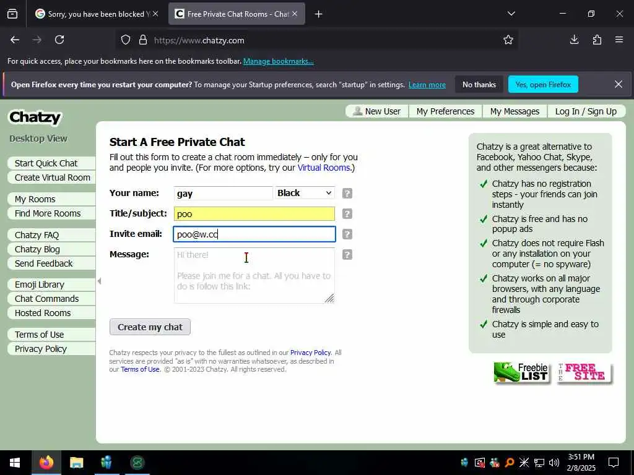
Task: Click the browser back arrow
Action: tap(15, 40)
